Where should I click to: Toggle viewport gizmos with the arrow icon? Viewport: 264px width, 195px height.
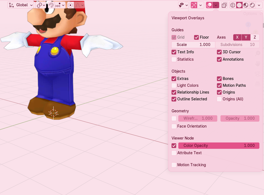(x=194, y=5)
